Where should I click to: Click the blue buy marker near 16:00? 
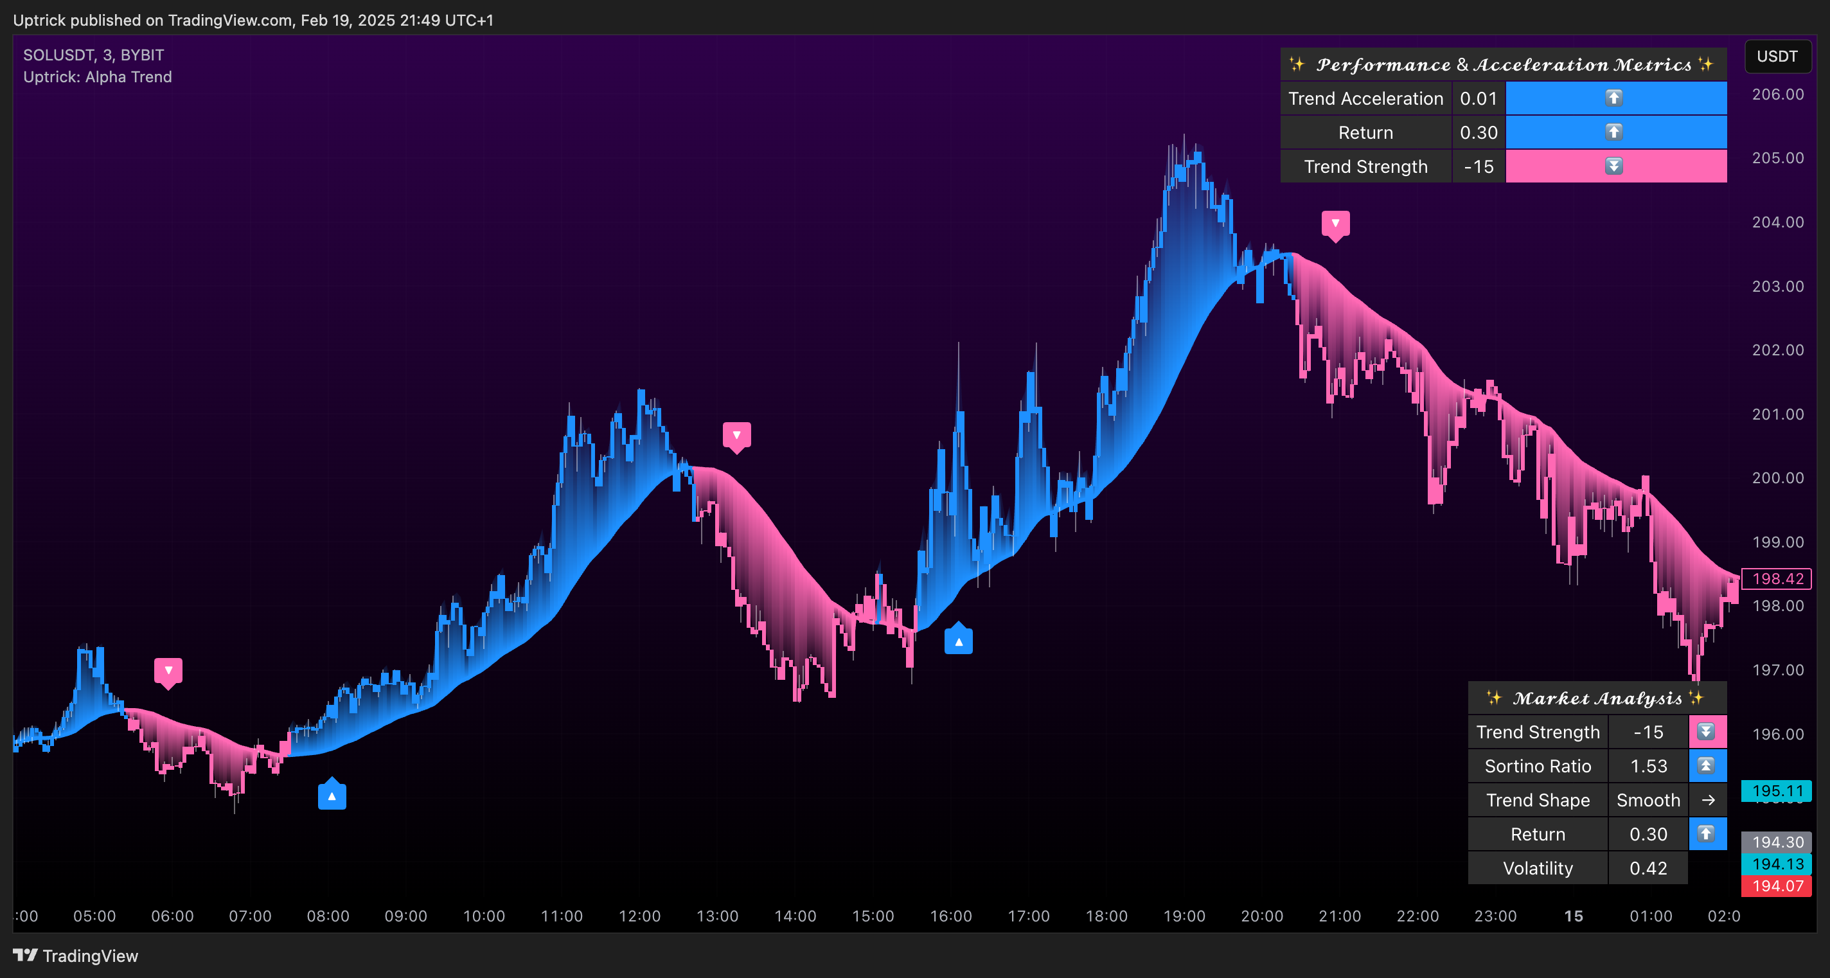pos(958,639)
